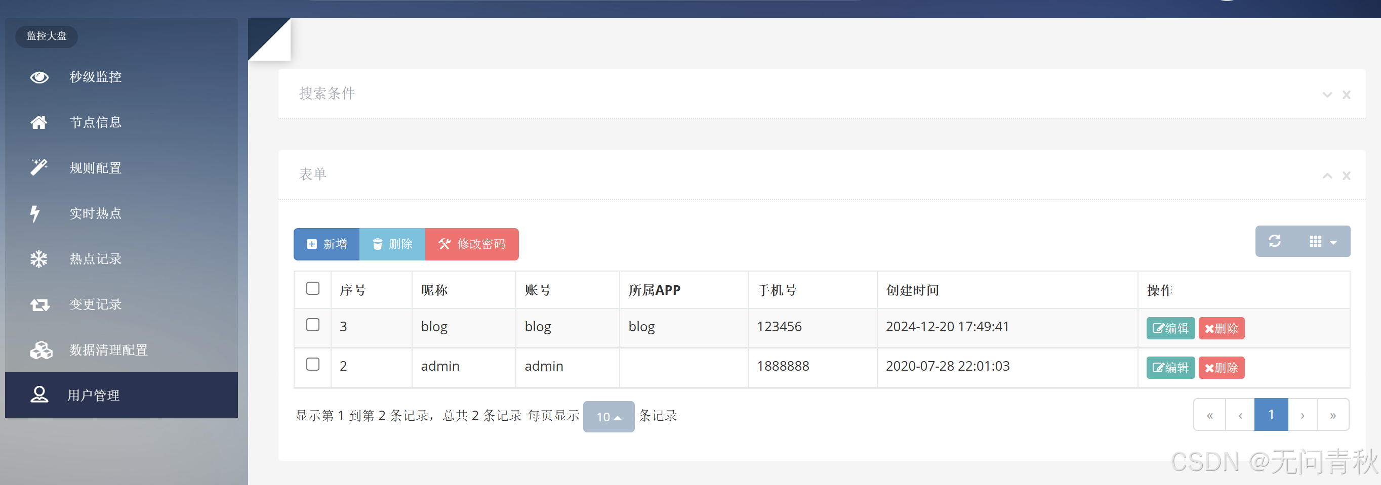This screenshot has height=485, width=1381.
Task: Open the page size dropdown showing 10
Action: [x=608, y=417]
